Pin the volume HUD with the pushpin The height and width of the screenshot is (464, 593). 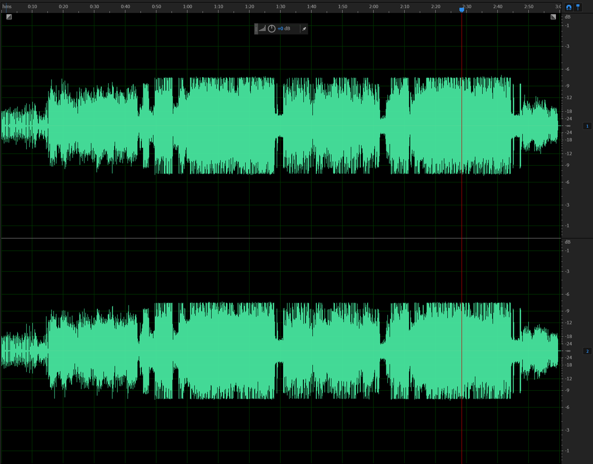click(x=304, y=29)
